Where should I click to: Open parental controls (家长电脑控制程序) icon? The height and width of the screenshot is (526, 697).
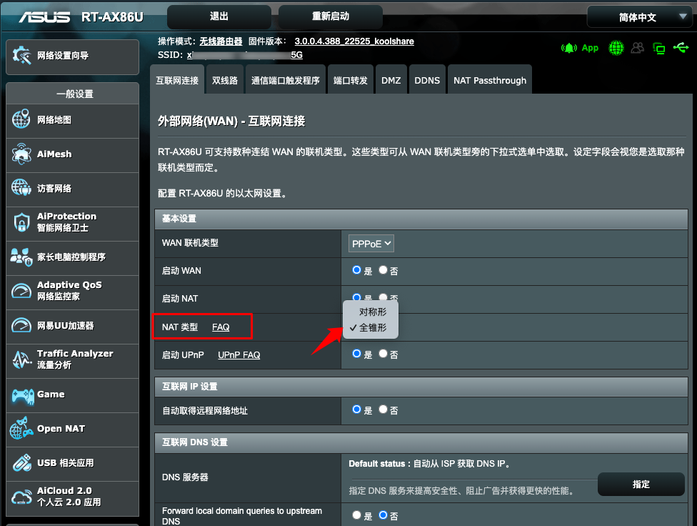click(21, 257)
